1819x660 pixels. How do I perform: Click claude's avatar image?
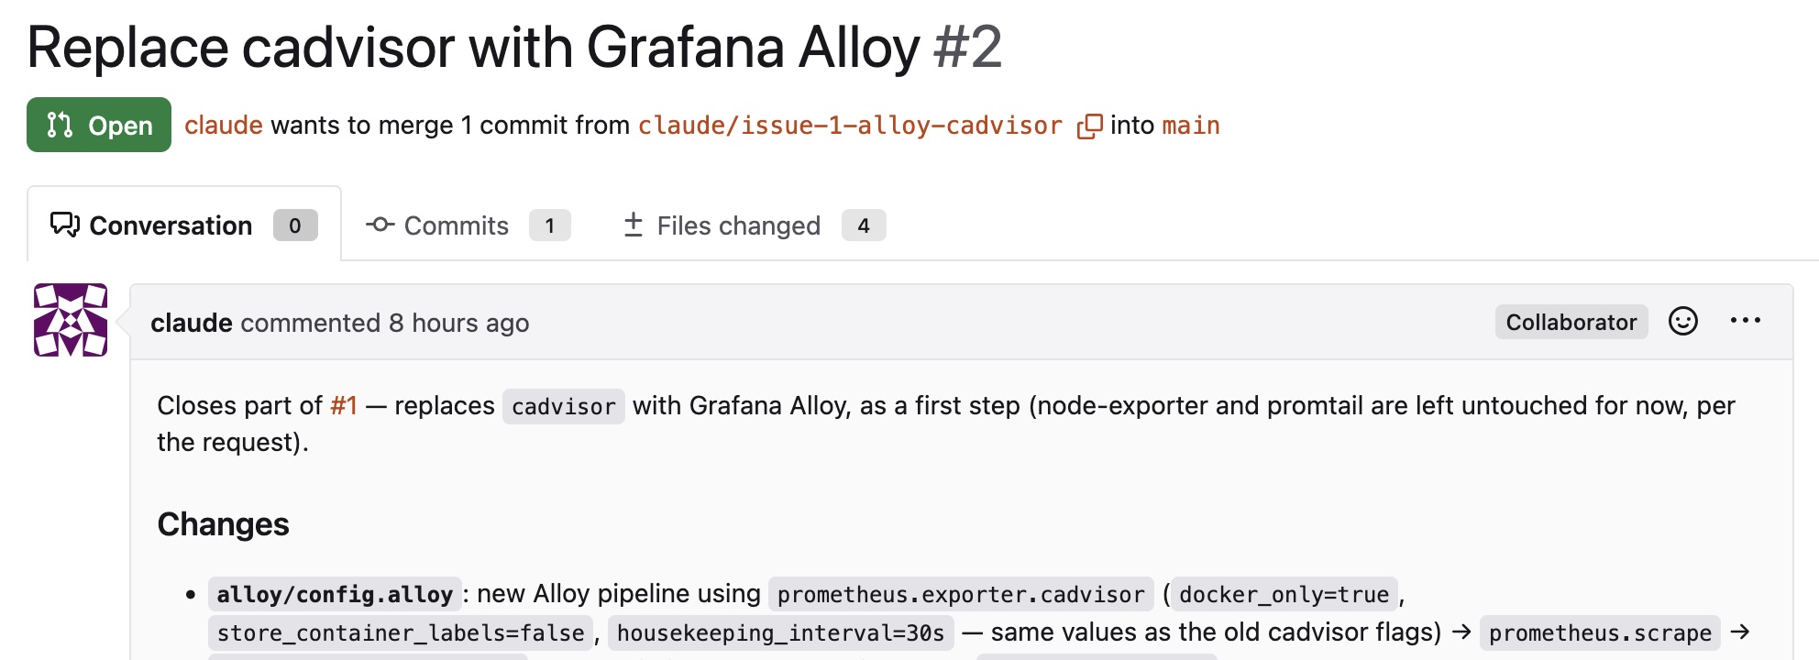click(71, 320)
